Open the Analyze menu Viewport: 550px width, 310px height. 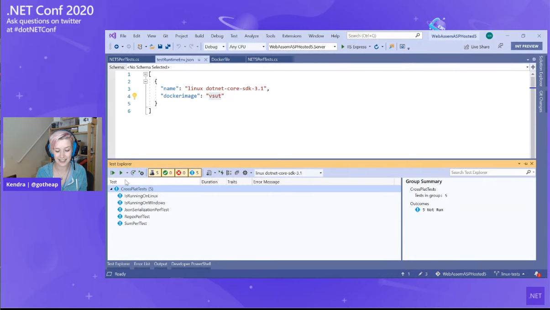click(251, 36)
